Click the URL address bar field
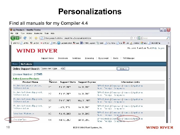The width and height of the screenshot is (180, 135). 87,38
